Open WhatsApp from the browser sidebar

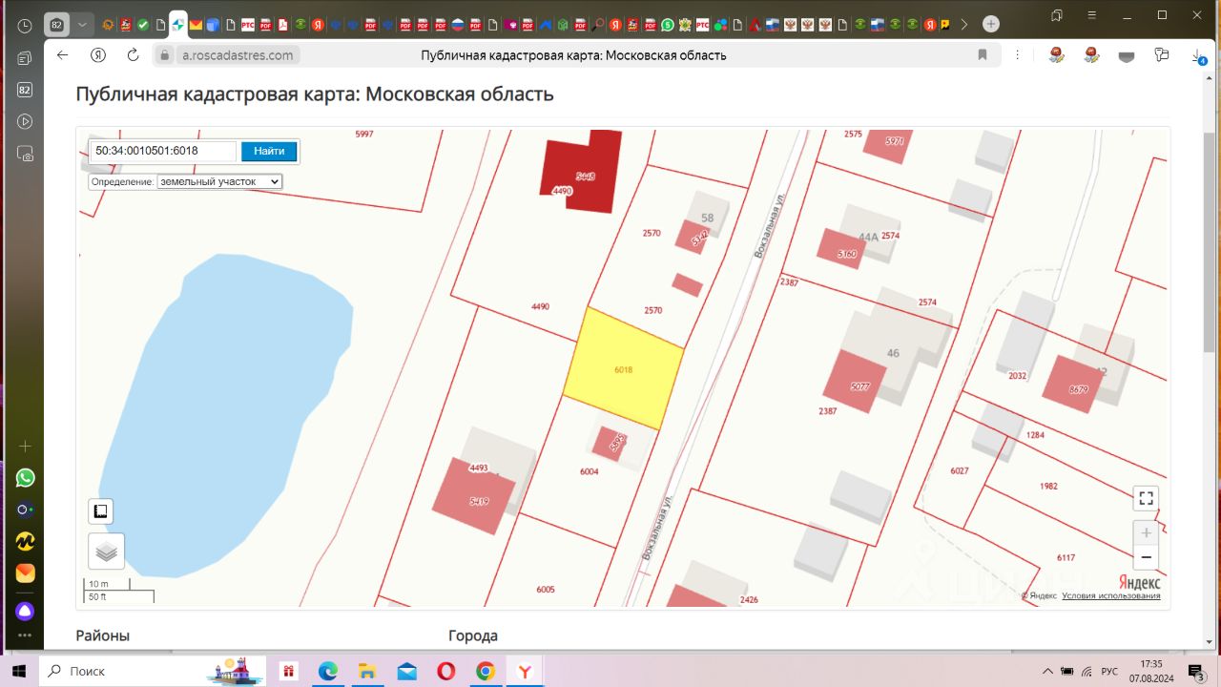(x=26, y=477)
